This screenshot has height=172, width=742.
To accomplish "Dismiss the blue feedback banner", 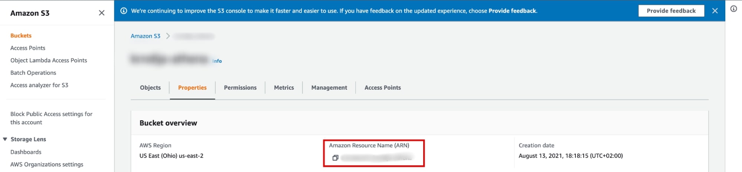I will point(715,11).
